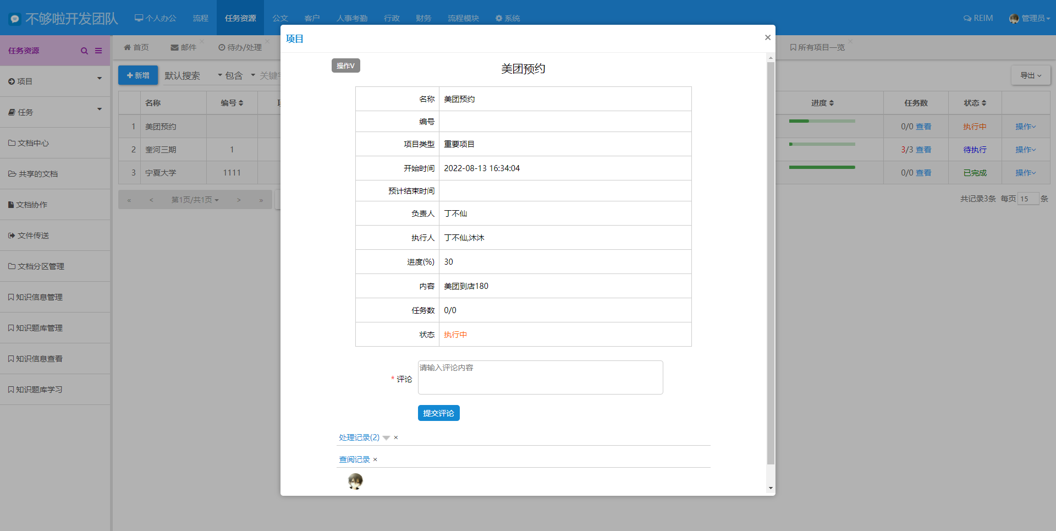This screenshot has width=1056, height=531.
Task: Open 操作 dropdown for 美团预约 row
Action: tap(1026, 127)
